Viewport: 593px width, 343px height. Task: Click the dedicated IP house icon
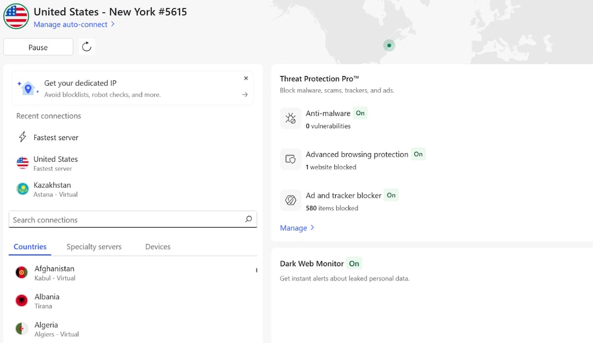(28, 88)
